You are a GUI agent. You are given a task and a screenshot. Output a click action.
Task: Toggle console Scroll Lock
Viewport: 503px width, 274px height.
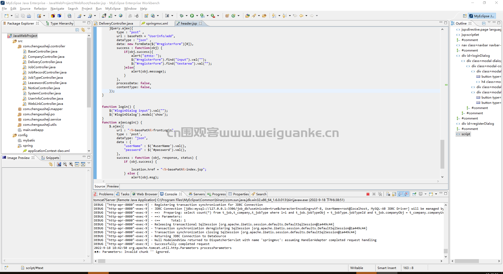point(394,194)
